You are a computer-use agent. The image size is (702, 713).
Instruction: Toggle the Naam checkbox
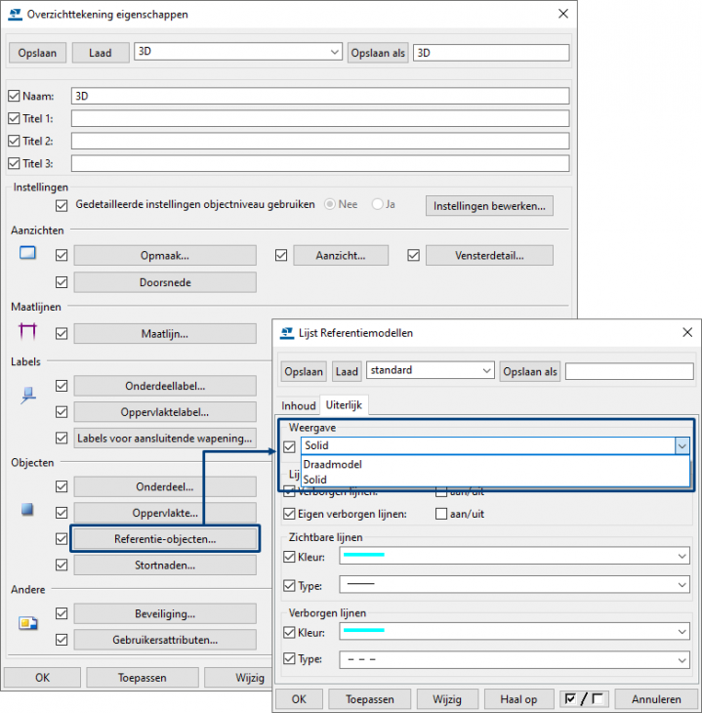(x=14, y=96)
